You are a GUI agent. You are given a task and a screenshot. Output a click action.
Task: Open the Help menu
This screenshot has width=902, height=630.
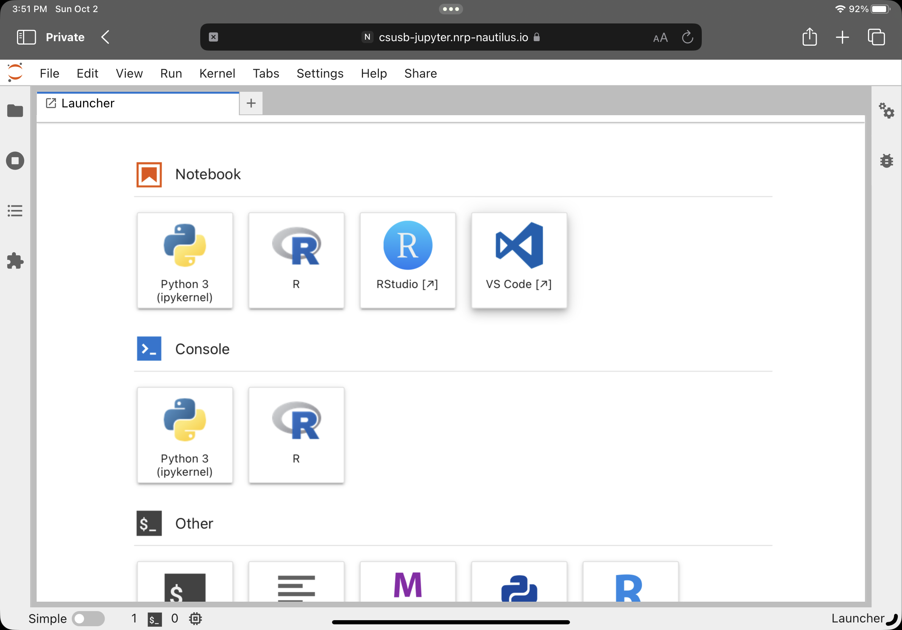374,73
